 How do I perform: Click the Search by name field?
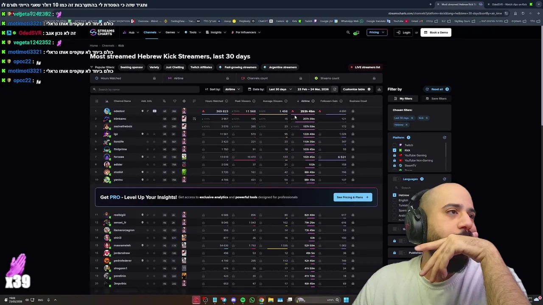coord(145,89)
